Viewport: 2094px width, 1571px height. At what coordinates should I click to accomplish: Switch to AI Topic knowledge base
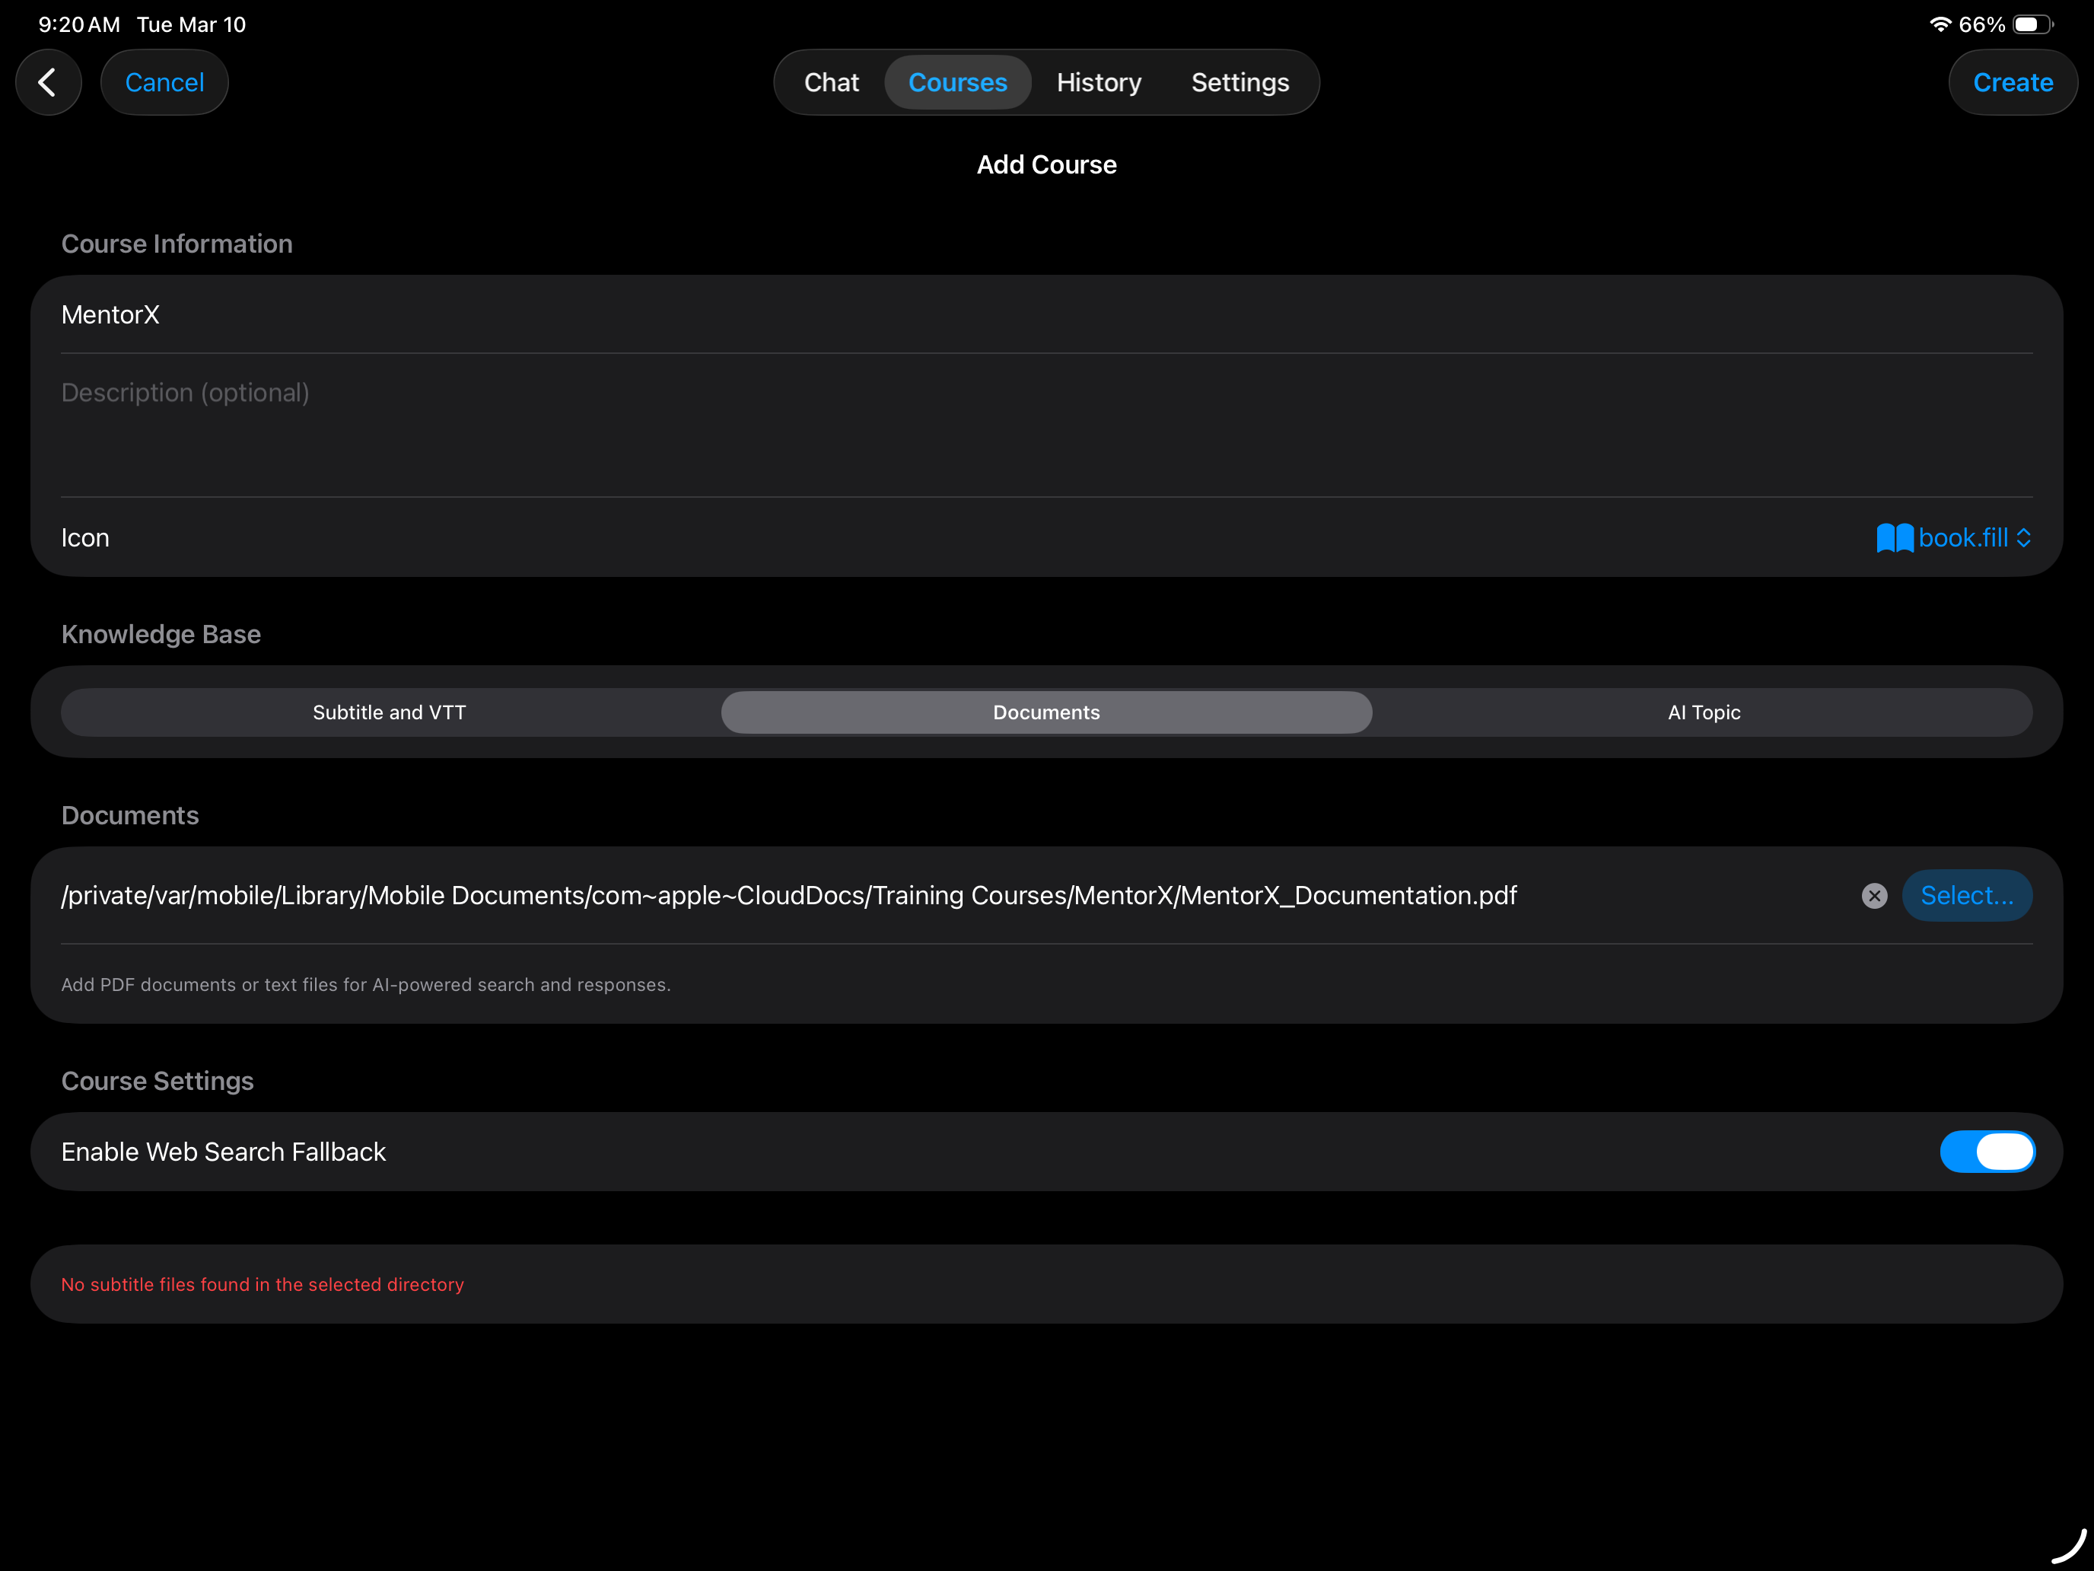click(1703, 712)
